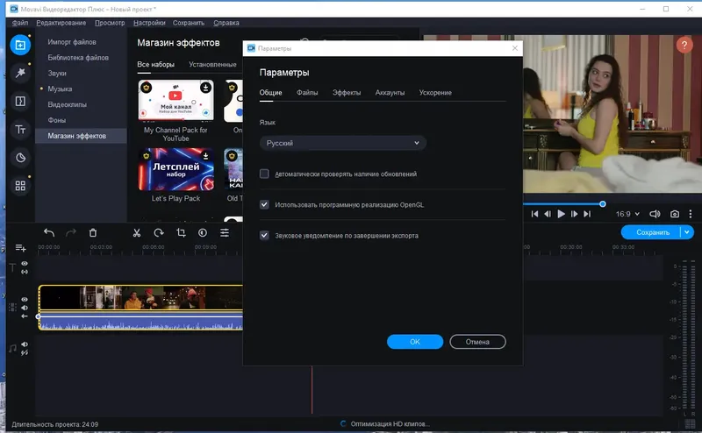
Task: Open the Color adjustment icon
Action: 203,232
